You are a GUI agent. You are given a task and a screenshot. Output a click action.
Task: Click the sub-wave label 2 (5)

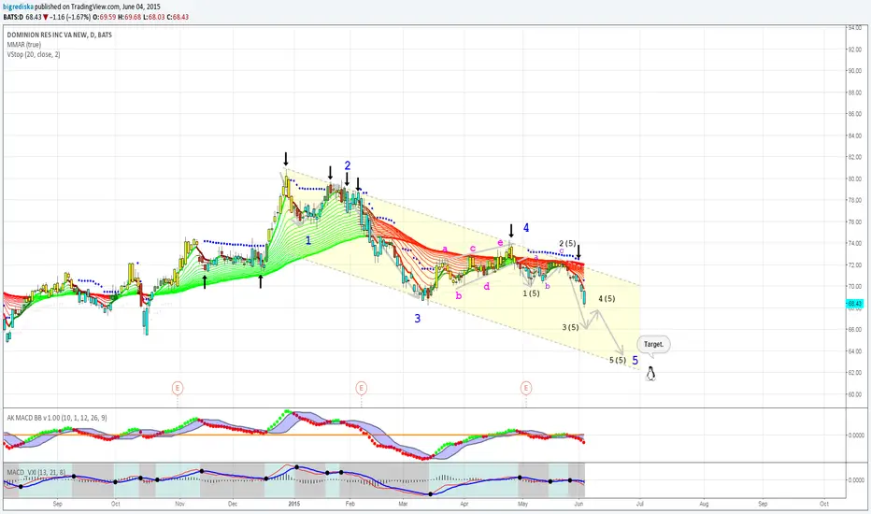click(x=567, y=243)
